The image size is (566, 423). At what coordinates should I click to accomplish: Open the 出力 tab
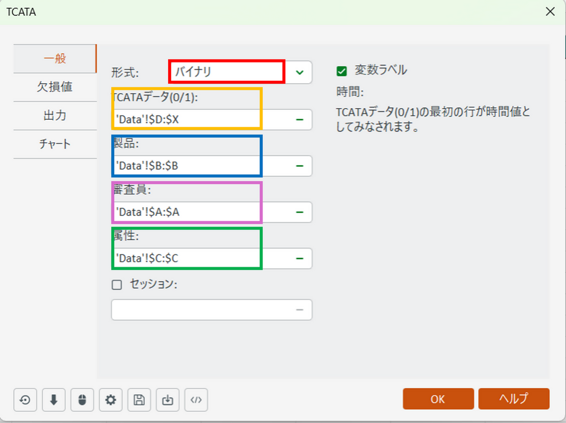[55, 116]
